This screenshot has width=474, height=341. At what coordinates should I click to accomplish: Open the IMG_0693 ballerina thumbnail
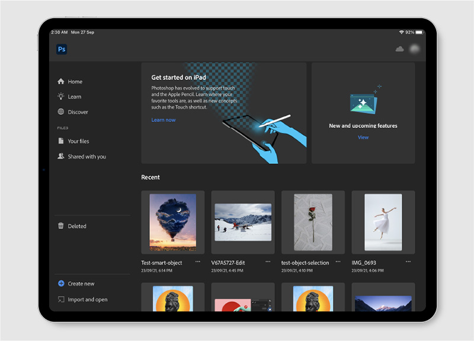tap(383, 222)
